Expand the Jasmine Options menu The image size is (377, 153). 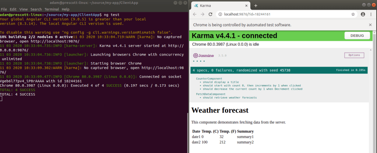coord(354,55)
